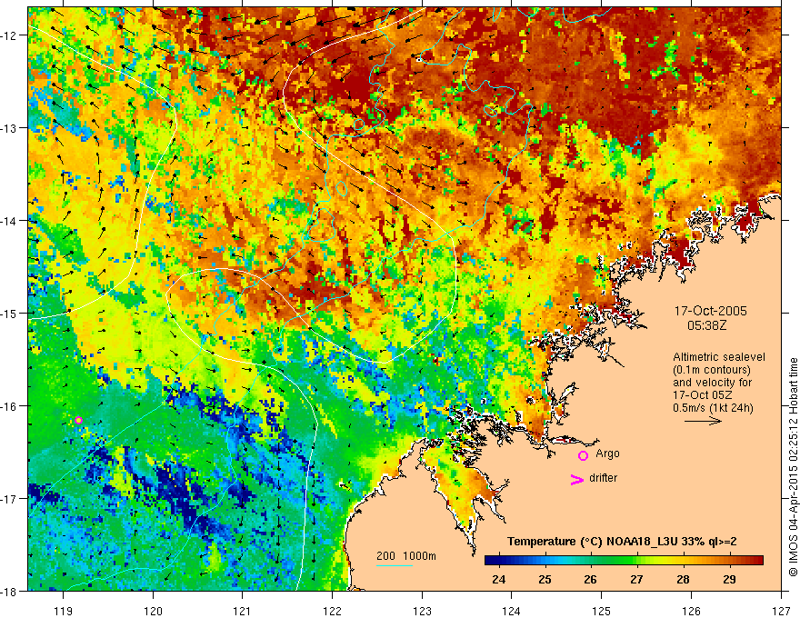Click latitude axis label -17
The height and width of the screenshot is (618, 800).
(x=9, y=498)
